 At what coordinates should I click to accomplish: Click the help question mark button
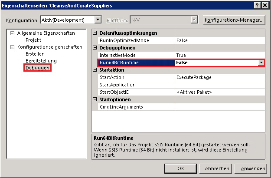point(257,5)
